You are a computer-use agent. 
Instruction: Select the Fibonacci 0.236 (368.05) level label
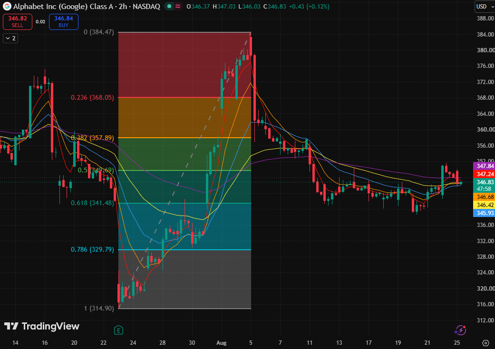(x=92, y=97)
